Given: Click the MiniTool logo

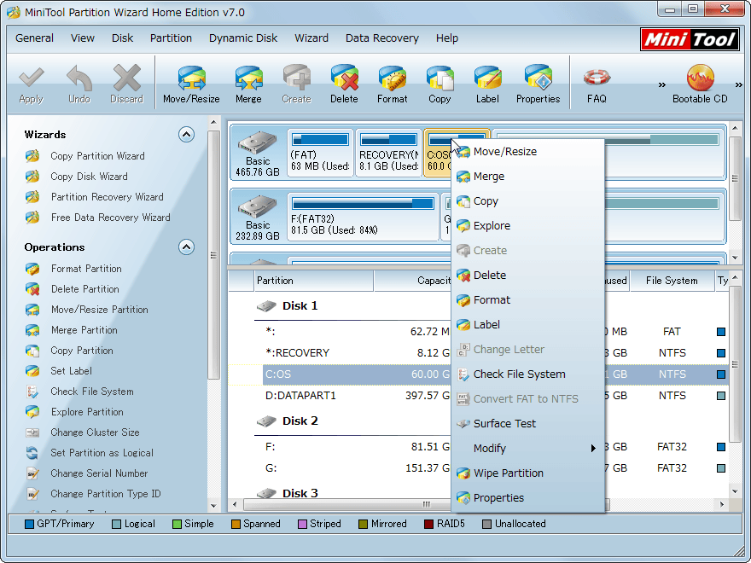Looking at the screenshot, I should pyautogui.click(x=690, y=39).
